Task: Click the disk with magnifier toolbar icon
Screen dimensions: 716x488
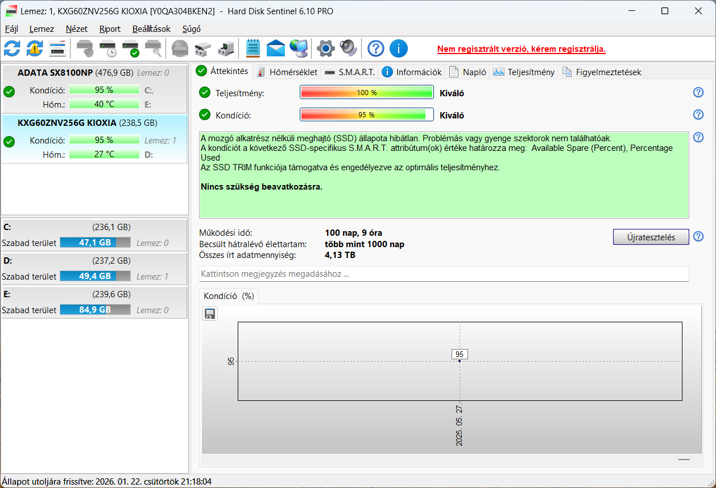Action: [153, 48]
